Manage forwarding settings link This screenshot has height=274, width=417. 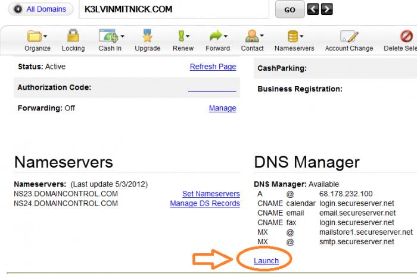pos(222,108)
